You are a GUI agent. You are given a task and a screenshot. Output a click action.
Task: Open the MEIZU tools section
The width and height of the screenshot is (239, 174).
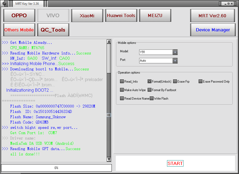155,15
